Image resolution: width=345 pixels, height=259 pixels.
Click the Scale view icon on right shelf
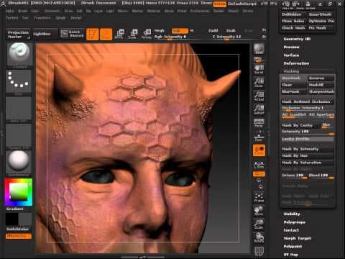[259, 224]
